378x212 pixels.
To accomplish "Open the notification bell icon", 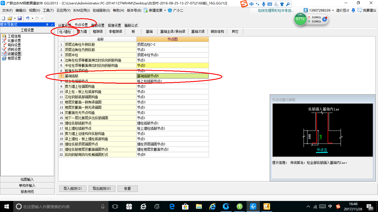I will pyautogui.click(x=353, y=10).
